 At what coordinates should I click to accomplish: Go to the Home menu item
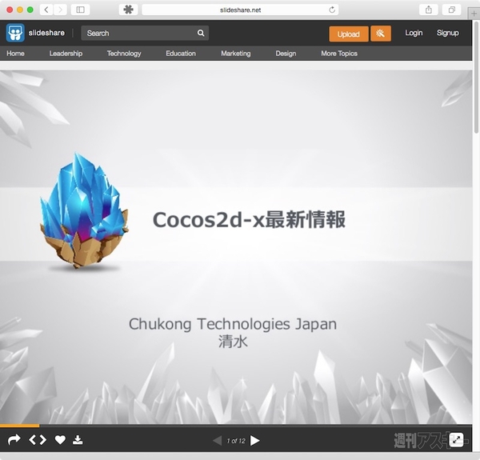pyautogui.click(x=16, y=54)
